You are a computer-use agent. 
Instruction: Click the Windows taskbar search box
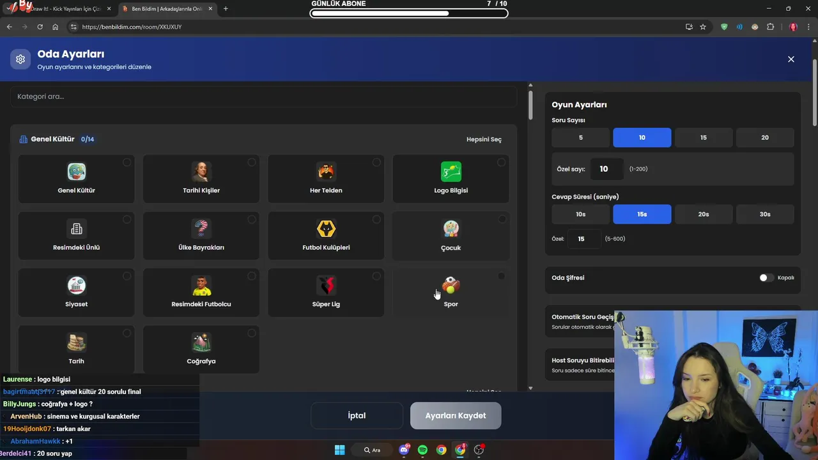(372, 450)
